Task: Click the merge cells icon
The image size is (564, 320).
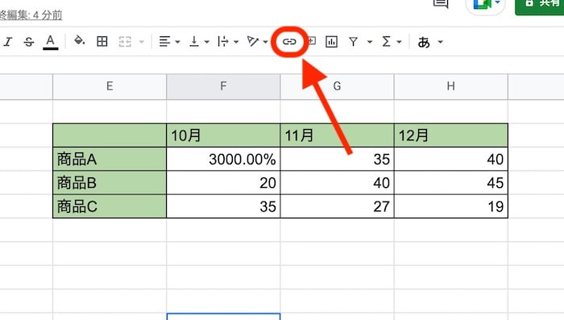Action: (125, 42)
